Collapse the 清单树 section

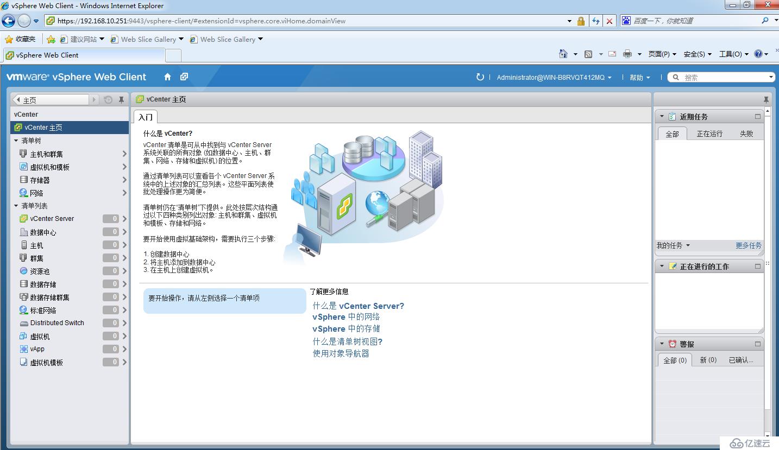pyautogui.click(x=16, y=141)
